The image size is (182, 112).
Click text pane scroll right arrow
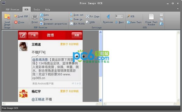click(175, 104)
